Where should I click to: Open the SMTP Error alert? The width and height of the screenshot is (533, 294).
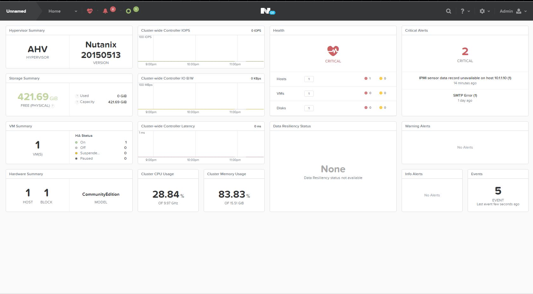465,95
